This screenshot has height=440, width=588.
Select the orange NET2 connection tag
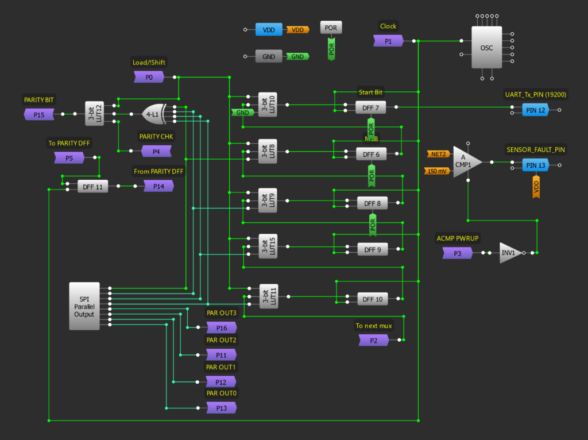pyautogui.click(x=438, y=154)
